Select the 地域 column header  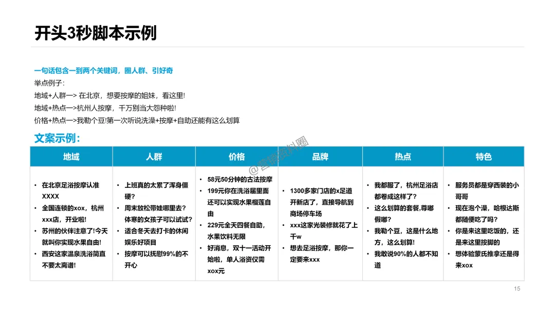(71, 157)
